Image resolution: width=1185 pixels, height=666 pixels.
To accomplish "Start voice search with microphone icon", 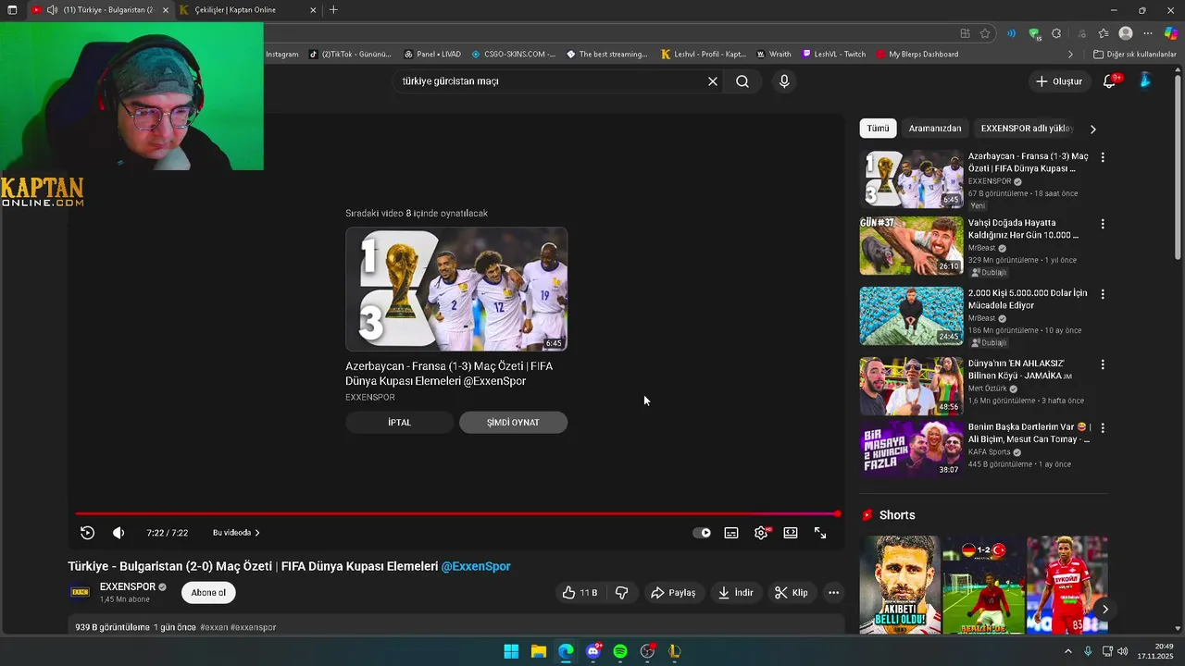I will click(x=784, y=81).
